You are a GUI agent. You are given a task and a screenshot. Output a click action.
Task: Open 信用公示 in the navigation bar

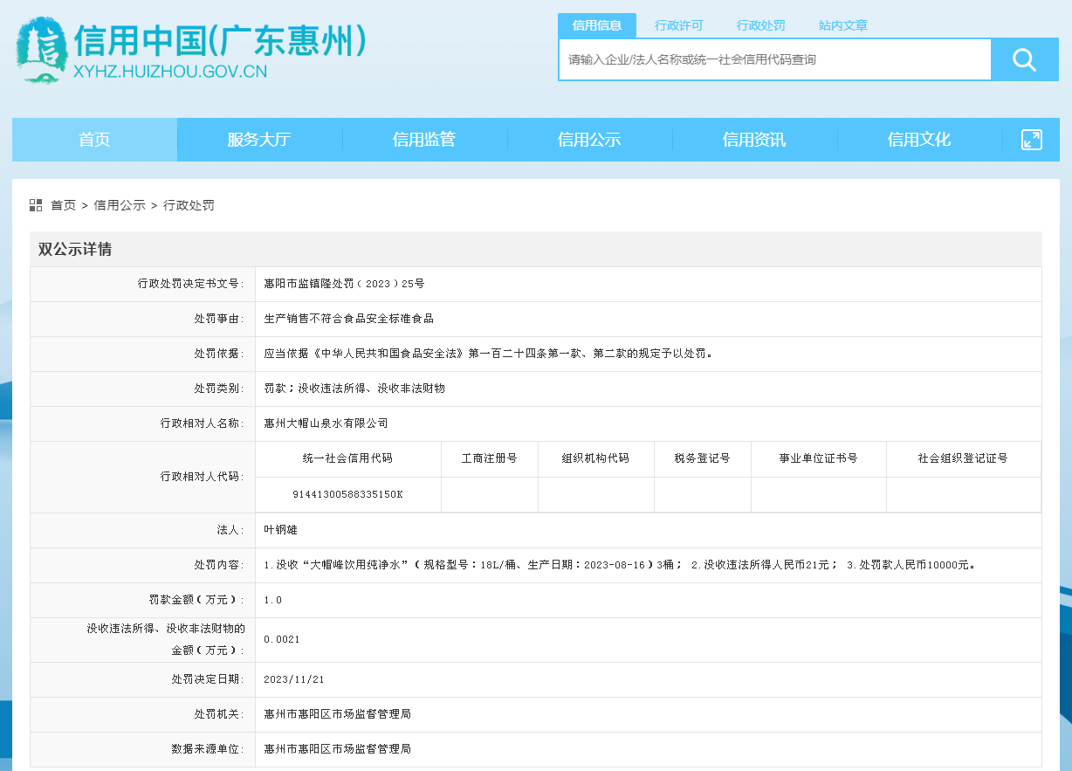tap(589, 140)
